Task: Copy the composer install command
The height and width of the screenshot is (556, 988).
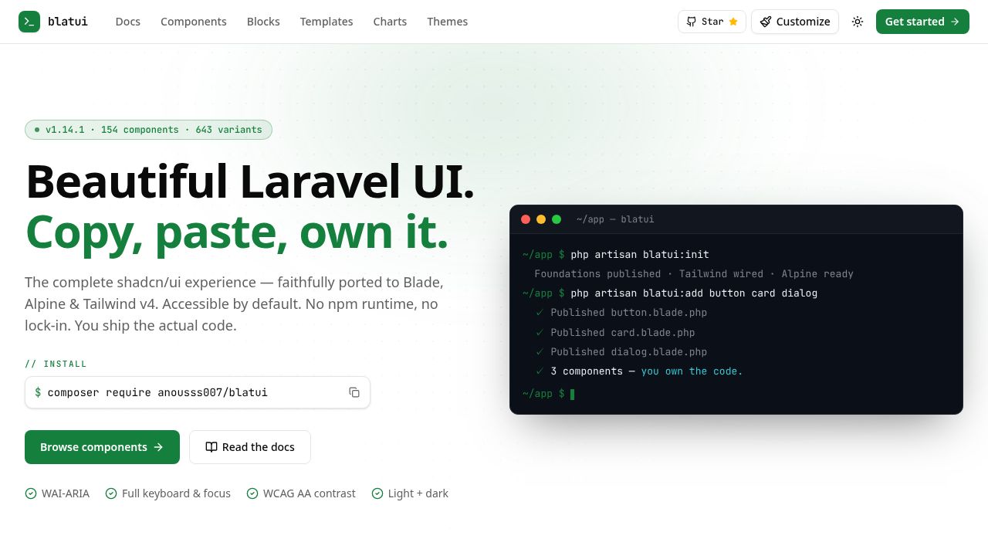Action: tap(354, 392)
